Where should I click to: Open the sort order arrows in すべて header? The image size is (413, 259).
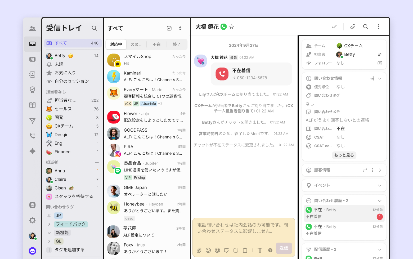[180, 28]
